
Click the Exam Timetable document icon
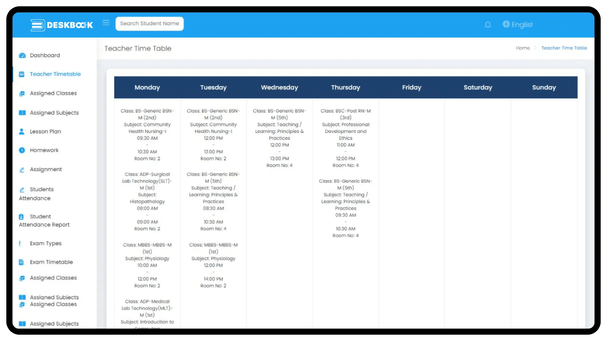[21, 262]
